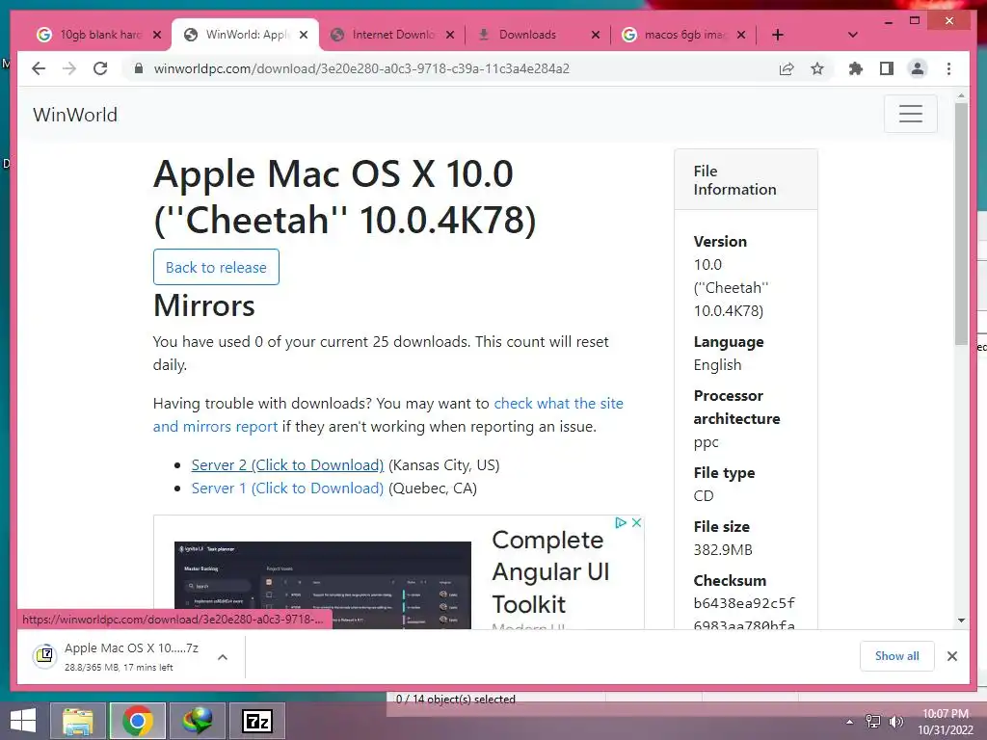Expand the download item options chevron
Image resolution: width=987 pixels, height=740 pixels.
[x=223, y=657]
